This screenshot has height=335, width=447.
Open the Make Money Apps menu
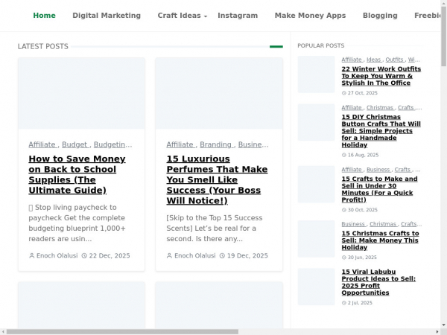[x=310, y=16]
